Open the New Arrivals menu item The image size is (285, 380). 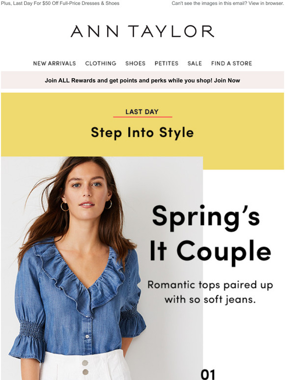55,63
